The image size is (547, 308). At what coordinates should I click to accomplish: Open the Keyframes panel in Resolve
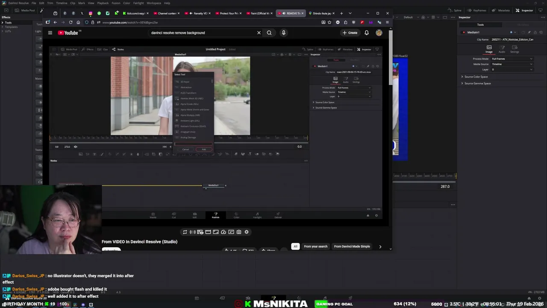click(x=477, y=10)
